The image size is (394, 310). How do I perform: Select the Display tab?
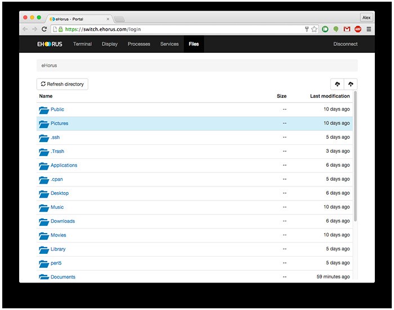(x=110, y=44)
